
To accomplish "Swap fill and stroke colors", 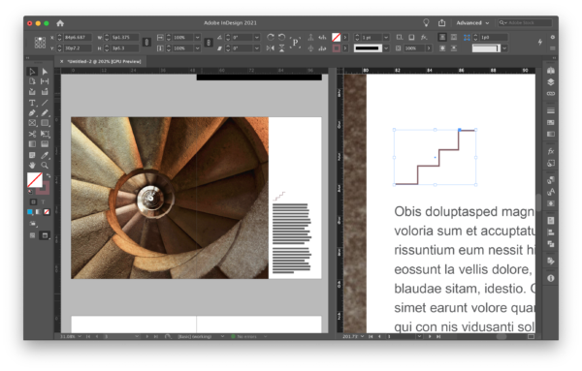I will click(48, 176).
